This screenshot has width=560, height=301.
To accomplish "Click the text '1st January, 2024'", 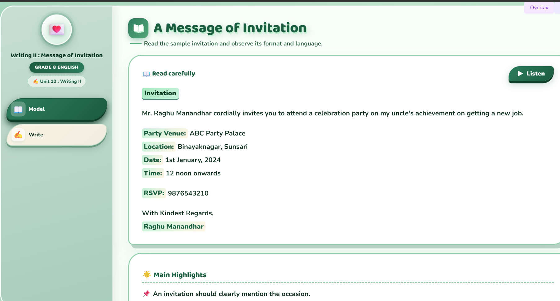I will point(193,160).
